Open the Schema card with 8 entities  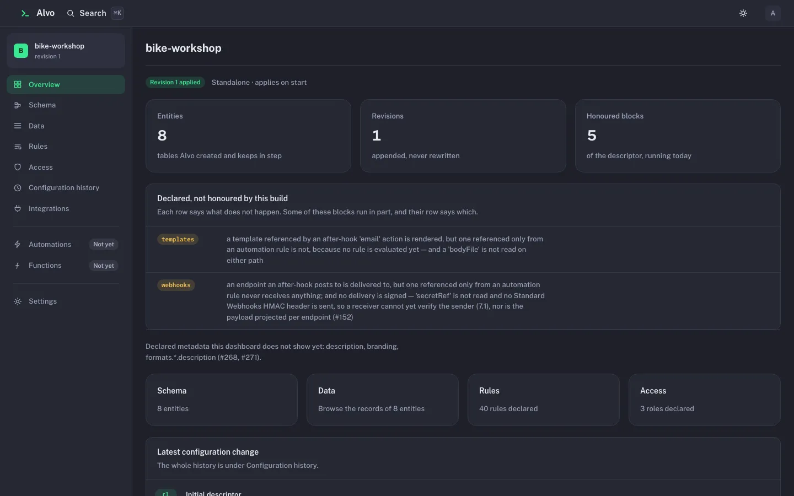pos(222,400)
